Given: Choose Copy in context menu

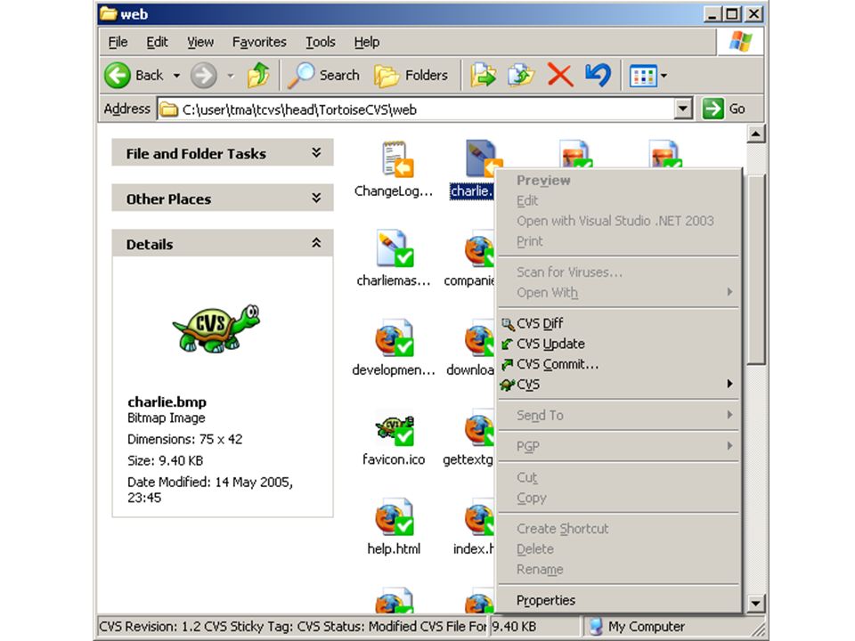Looking at the screenshot, I should pyautogui.click(x=619, y=498).
